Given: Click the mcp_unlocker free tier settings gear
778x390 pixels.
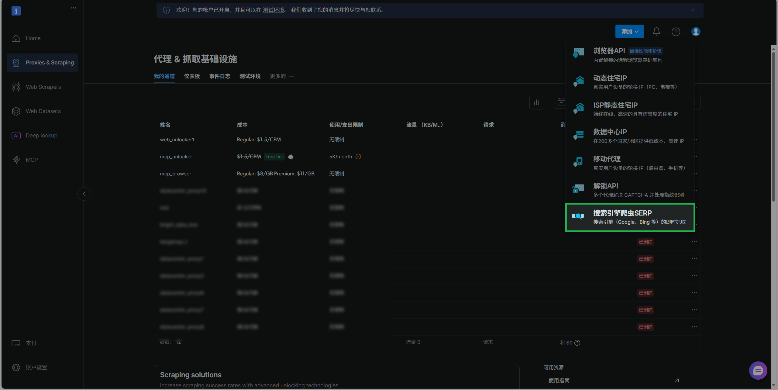Looking at the screenshot, I should [x=291, y=157].
